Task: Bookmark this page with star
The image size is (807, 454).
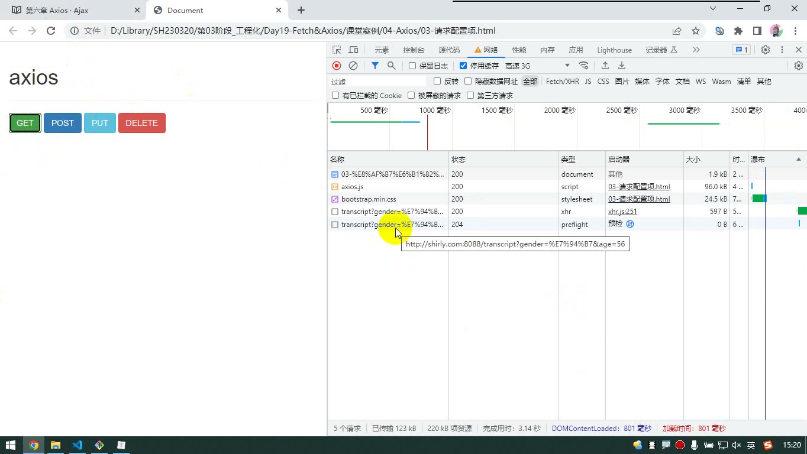Action: (696, 31)
